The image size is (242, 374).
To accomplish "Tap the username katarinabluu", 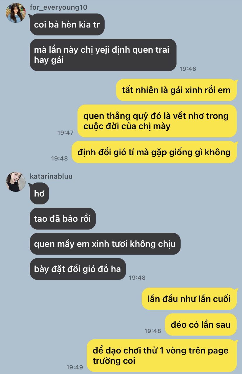I will click(x=51, y=176).
